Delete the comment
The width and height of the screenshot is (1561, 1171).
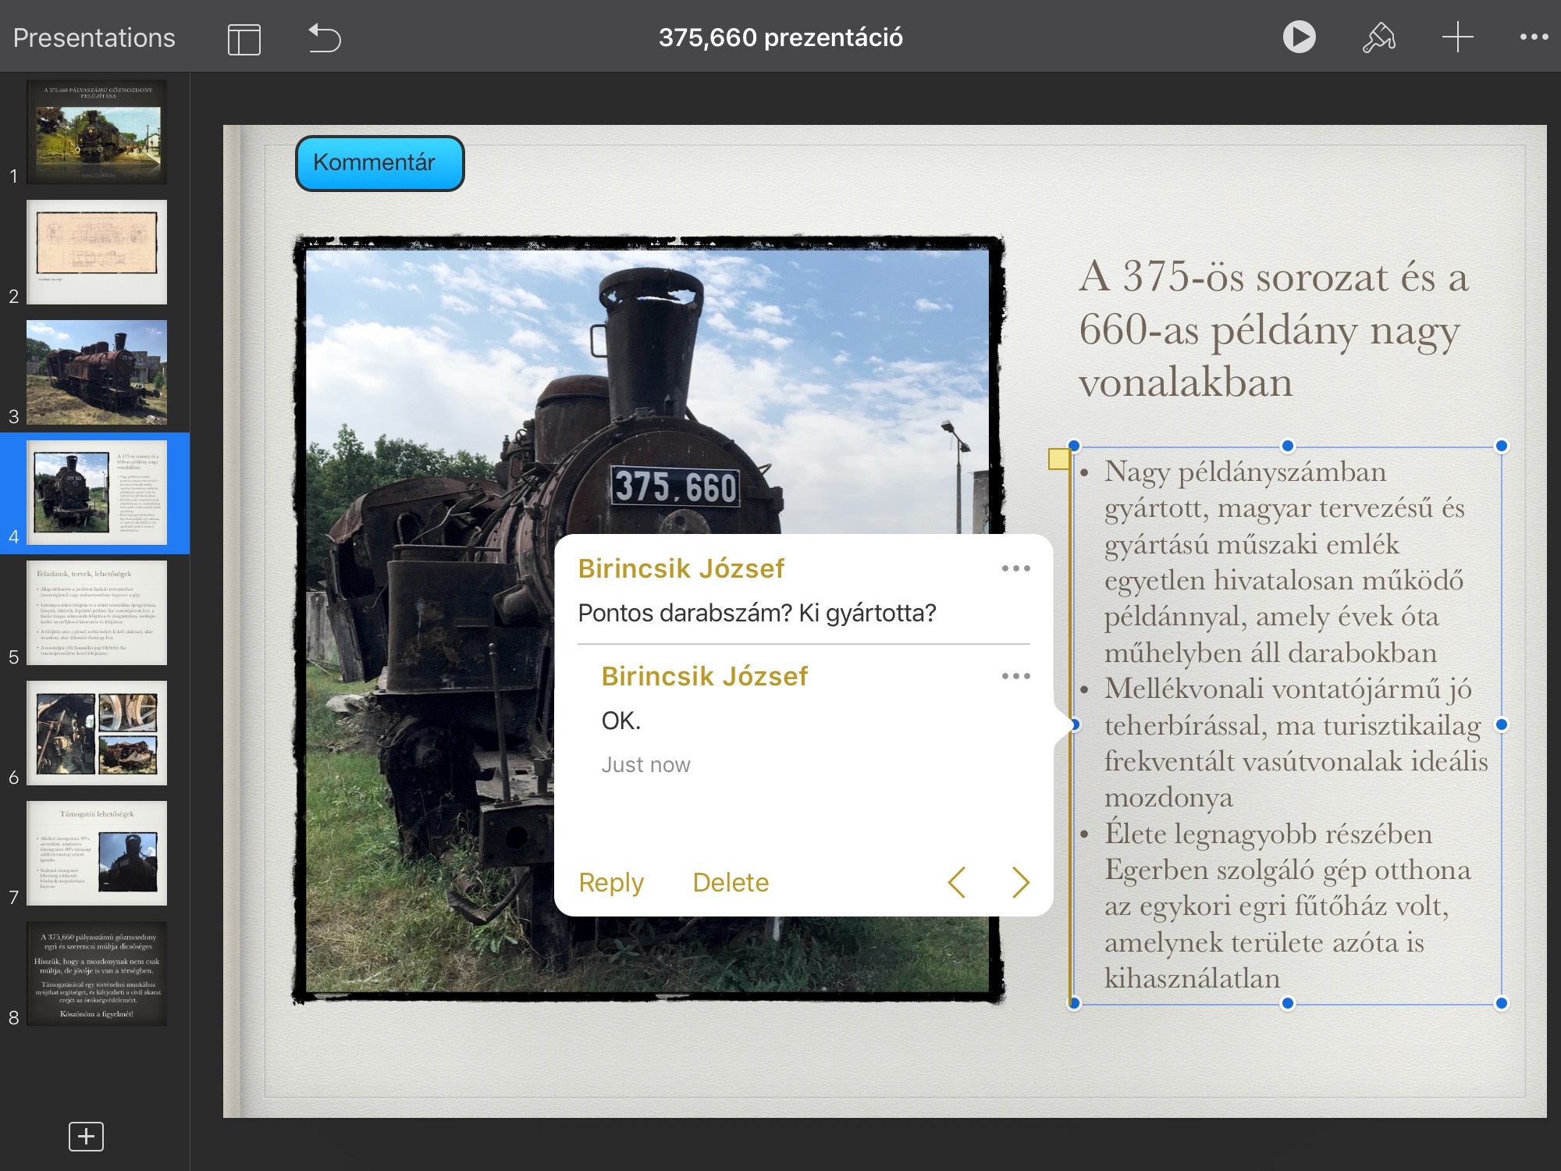pyautogui.click(x=731, y=882)
